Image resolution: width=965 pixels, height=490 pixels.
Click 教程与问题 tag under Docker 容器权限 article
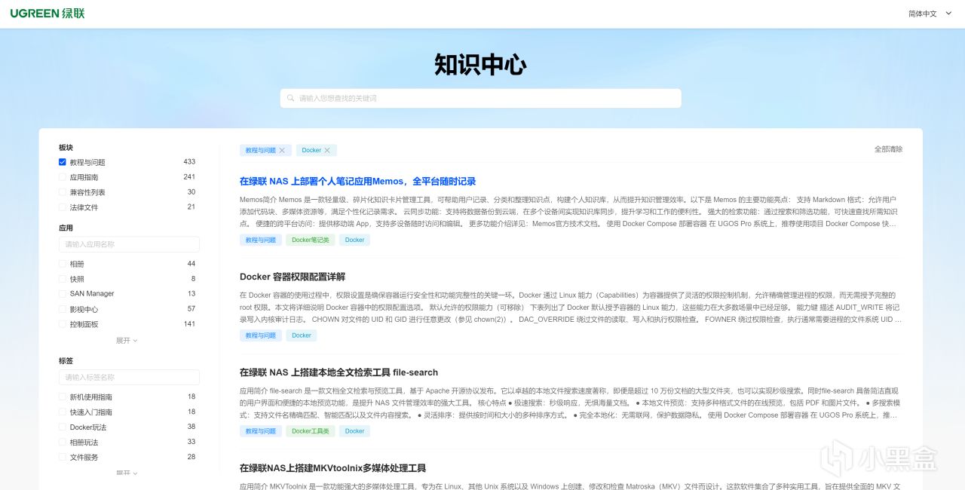(x=261, y=335)
